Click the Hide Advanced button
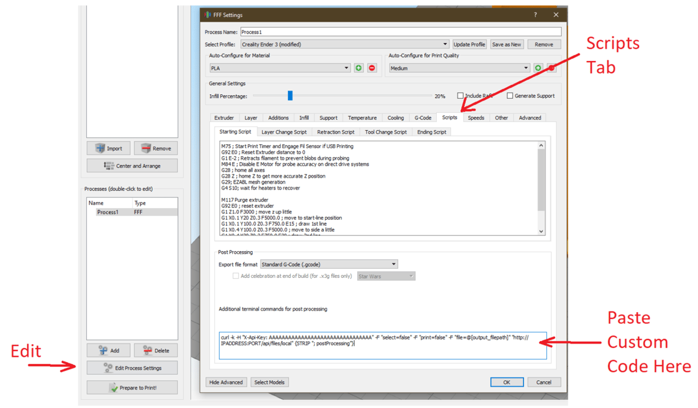This screenshot has height=408, width=698. tap(226, 382)
